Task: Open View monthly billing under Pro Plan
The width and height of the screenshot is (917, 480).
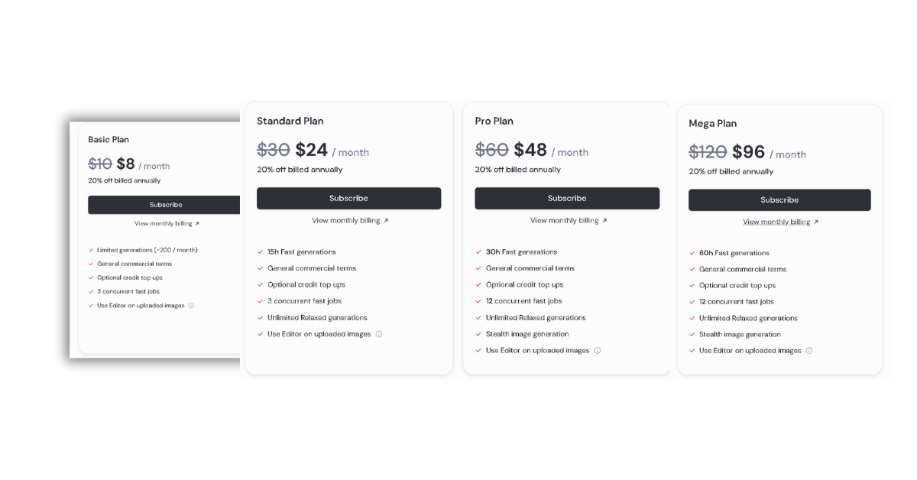Action: click(565, 221)
